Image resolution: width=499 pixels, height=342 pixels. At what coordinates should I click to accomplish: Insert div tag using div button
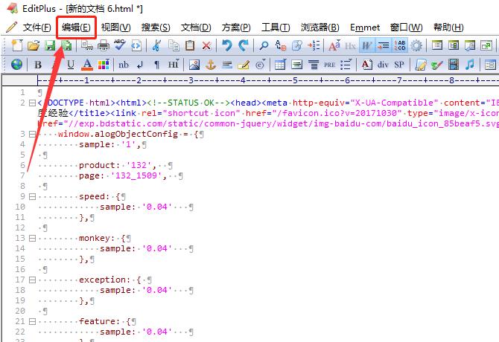tap(383, 65)
